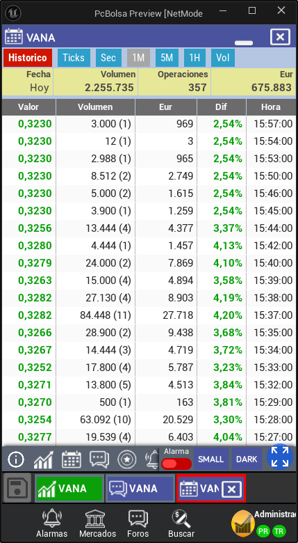The image size is (298, 543).
Task: Select the Vol tab
Action: pos(223,58)
